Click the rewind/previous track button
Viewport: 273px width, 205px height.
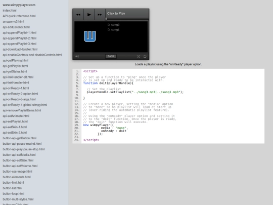[x=78, y=15]
